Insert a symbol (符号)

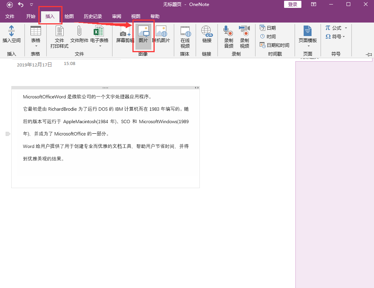click(x=333, y=37)
